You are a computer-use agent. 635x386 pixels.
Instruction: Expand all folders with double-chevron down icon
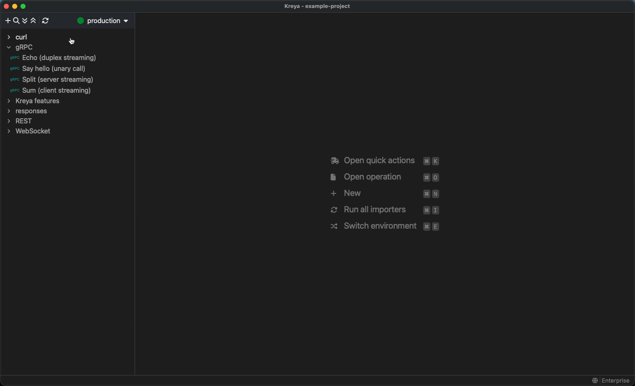pos(25,21)
